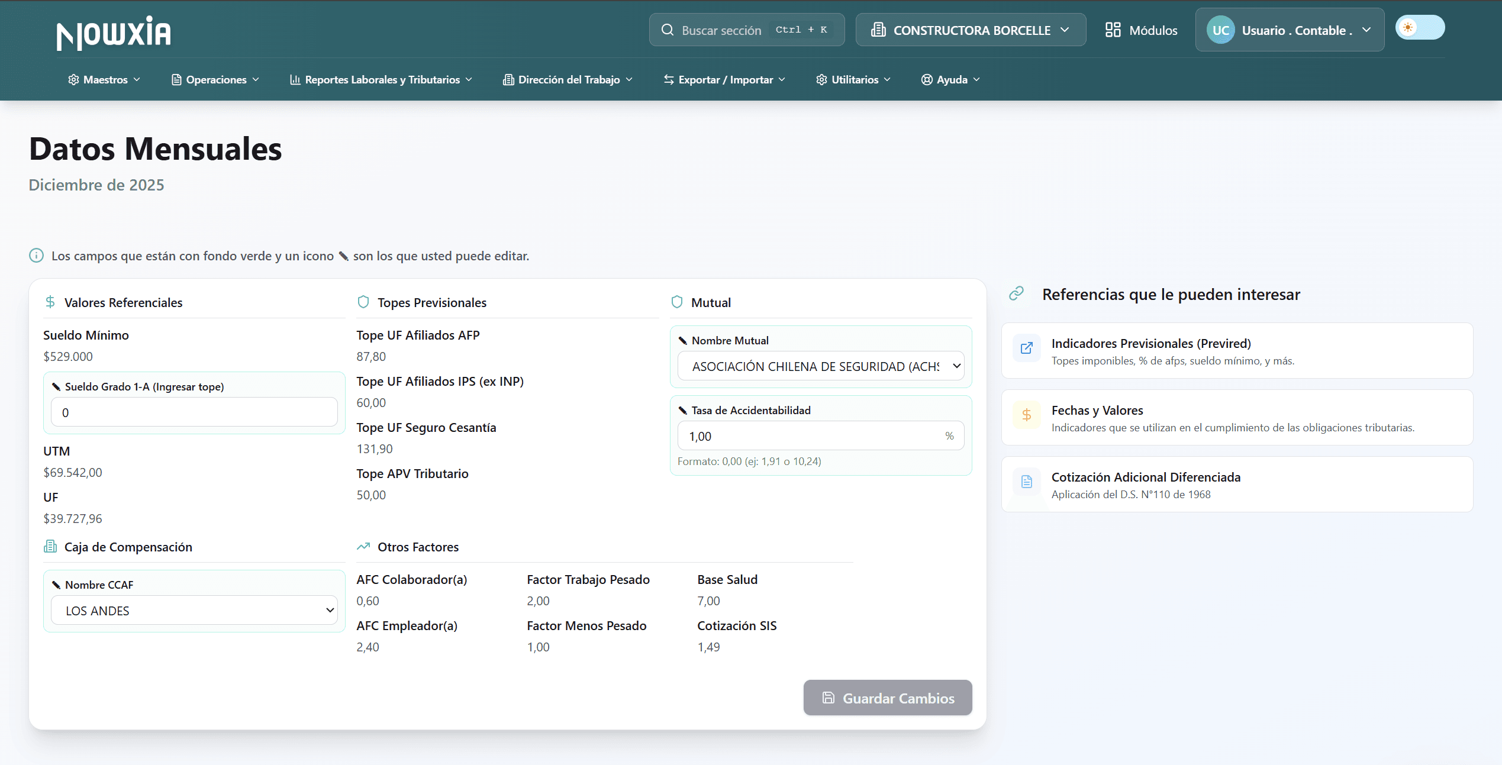Image resolution: width=1502 pixels, height=765 pixels.
Task: Click the chevron next to Operaciones
Action: click(x=256, y=79)
